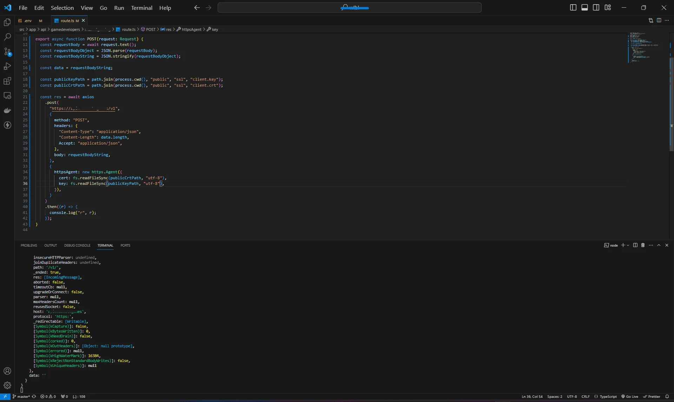Screen dimensions: 674x402
Task: Select the node terminal instance label
Action: pos(611,246)
